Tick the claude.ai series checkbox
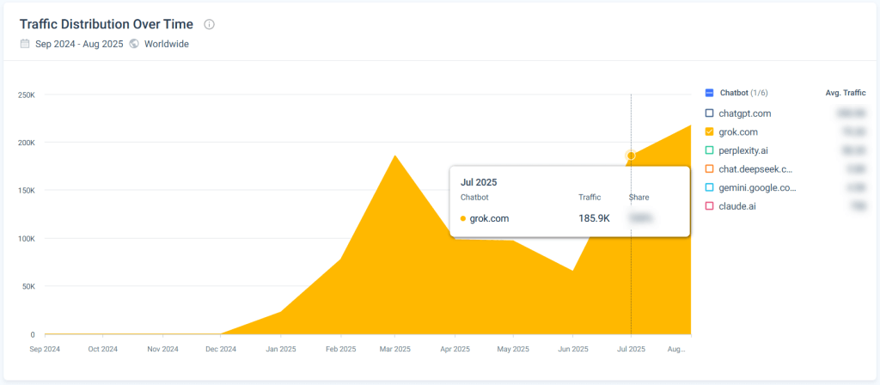 coord(709,206)
